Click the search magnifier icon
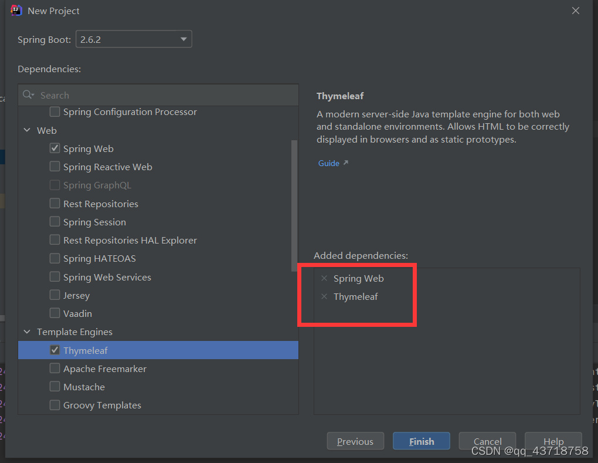 (x=28, y=94)
